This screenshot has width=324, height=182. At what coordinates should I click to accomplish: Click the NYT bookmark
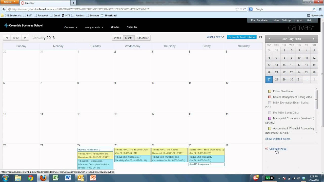click(x=66, y=15)
